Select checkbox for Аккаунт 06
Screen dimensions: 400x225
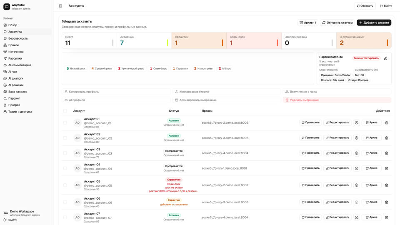pyautogui.click(x=65, y=202)
